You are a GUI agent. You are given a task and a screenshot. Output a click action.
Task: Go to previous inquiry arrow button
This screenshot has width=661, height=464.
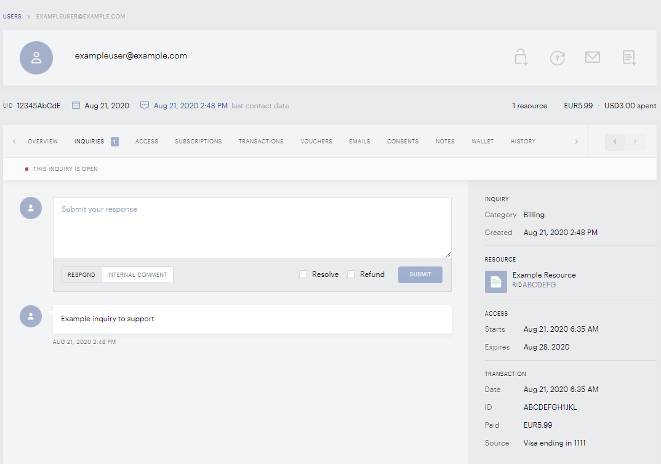point(615,142)
